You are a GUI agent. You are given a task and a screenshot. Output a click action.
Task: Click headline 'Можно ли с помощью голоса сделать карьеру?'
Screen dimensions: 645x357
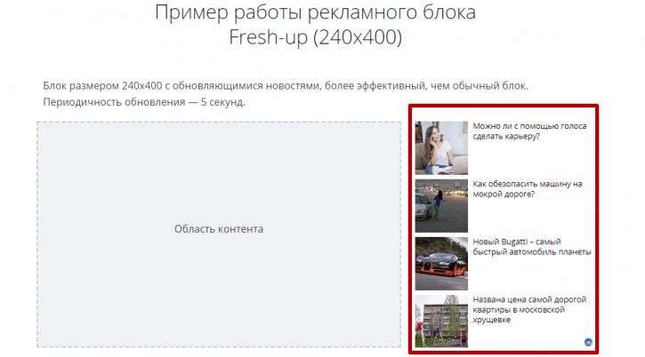(529, 131)
